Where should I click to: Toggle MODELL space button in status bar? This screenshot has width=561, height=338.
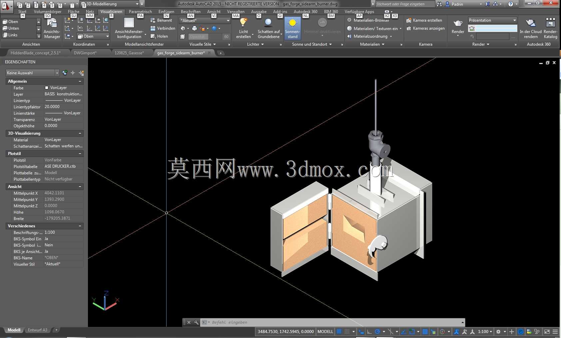point(325,332)
